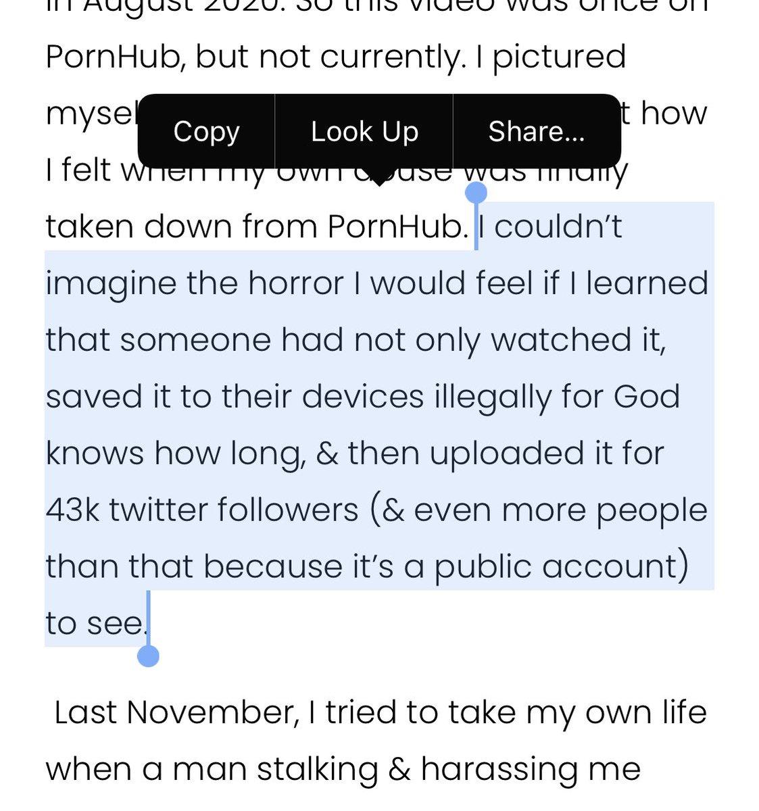Tap Copy in the selection popup
Image resolution: width=759 pixels, height=811 pixels.
(x=206, y=131)
